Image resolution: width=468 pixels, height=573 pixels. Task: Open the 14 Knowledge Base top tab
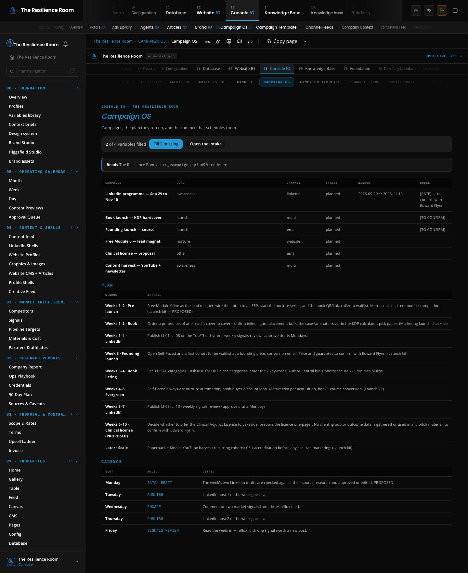[282, 10]
